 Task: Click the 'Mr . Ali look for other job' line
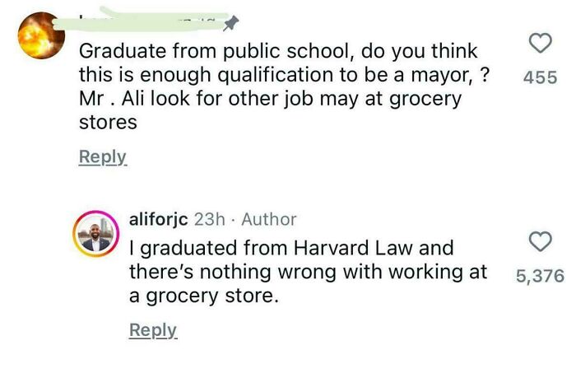pos(270,99)
